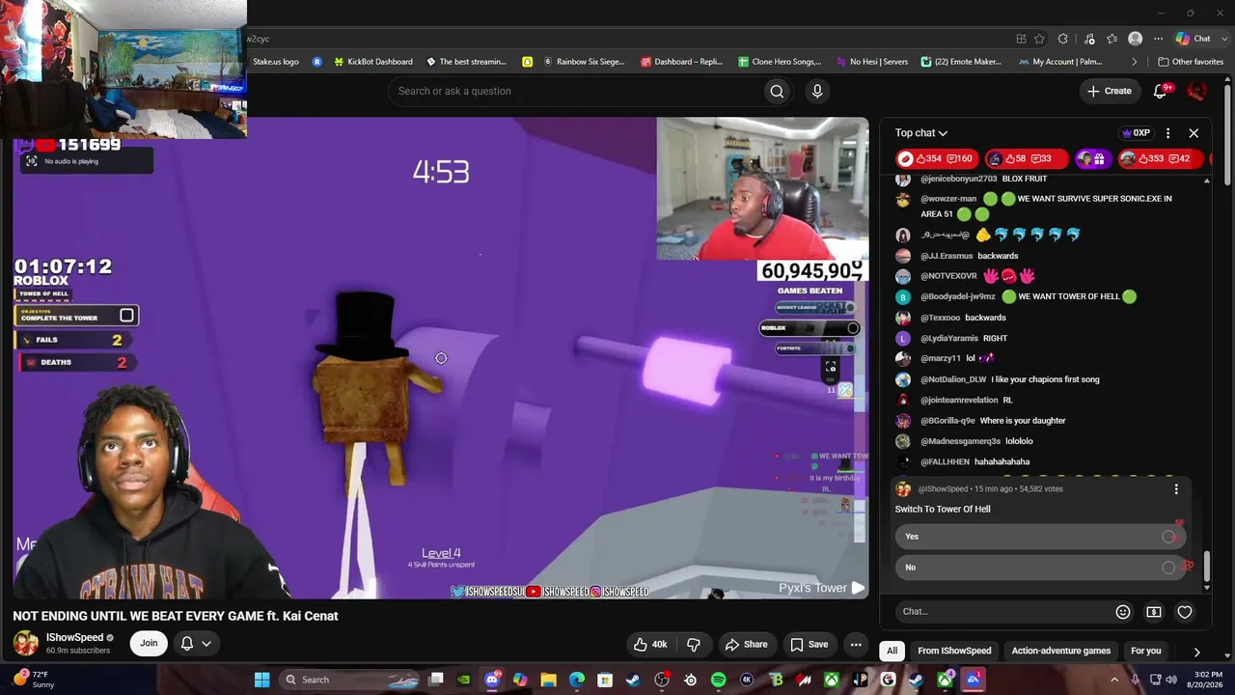The width and height of the screenshot is (1235, 695).
Task: Open Edge settings and more menu
Action: point(1158,39)
